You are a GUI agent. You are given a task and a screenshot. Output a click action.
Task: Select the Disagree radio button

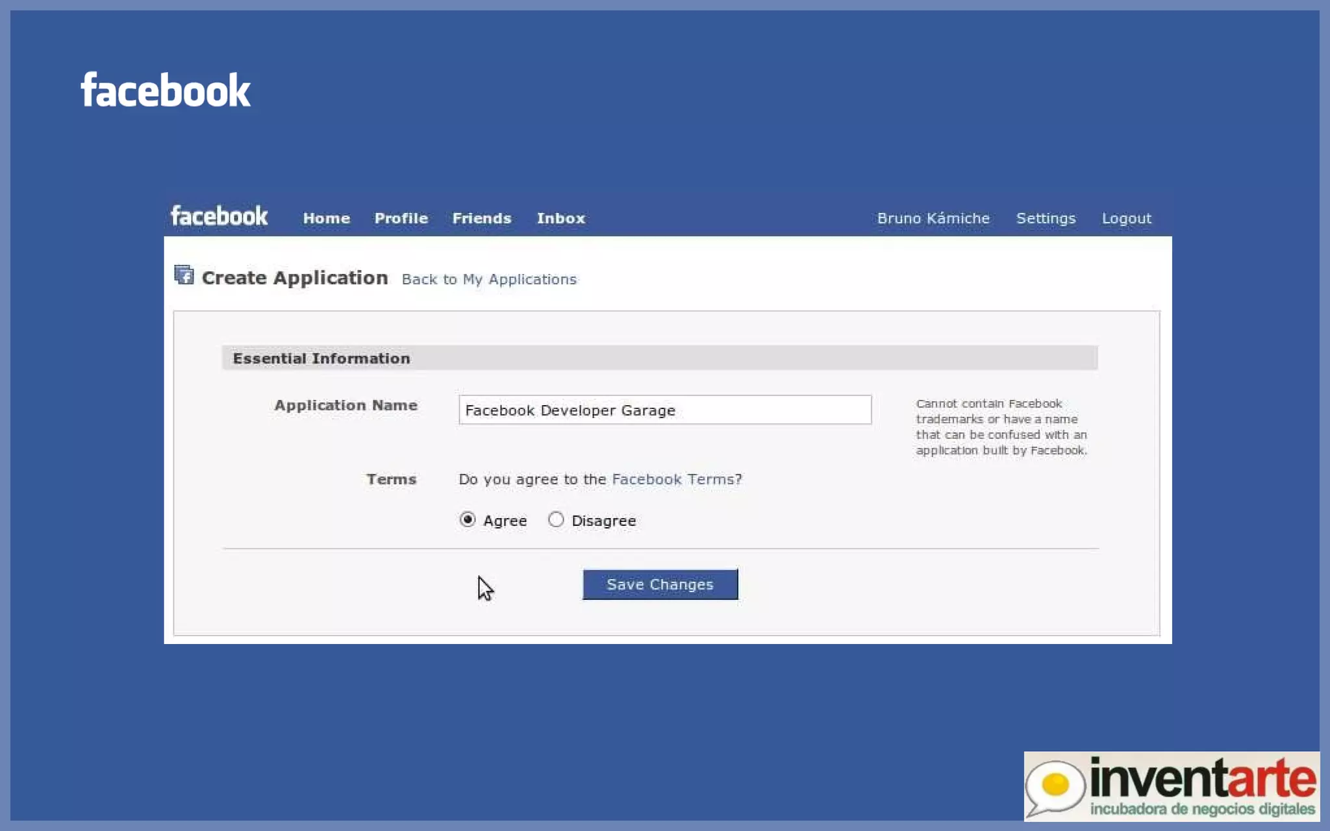556,519
